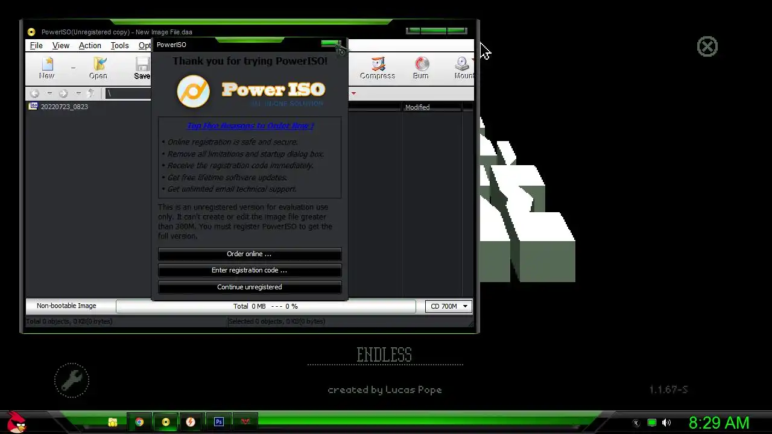Click the Save toolbar icon
The image size is (772, 434).
[x=142, y=68]
